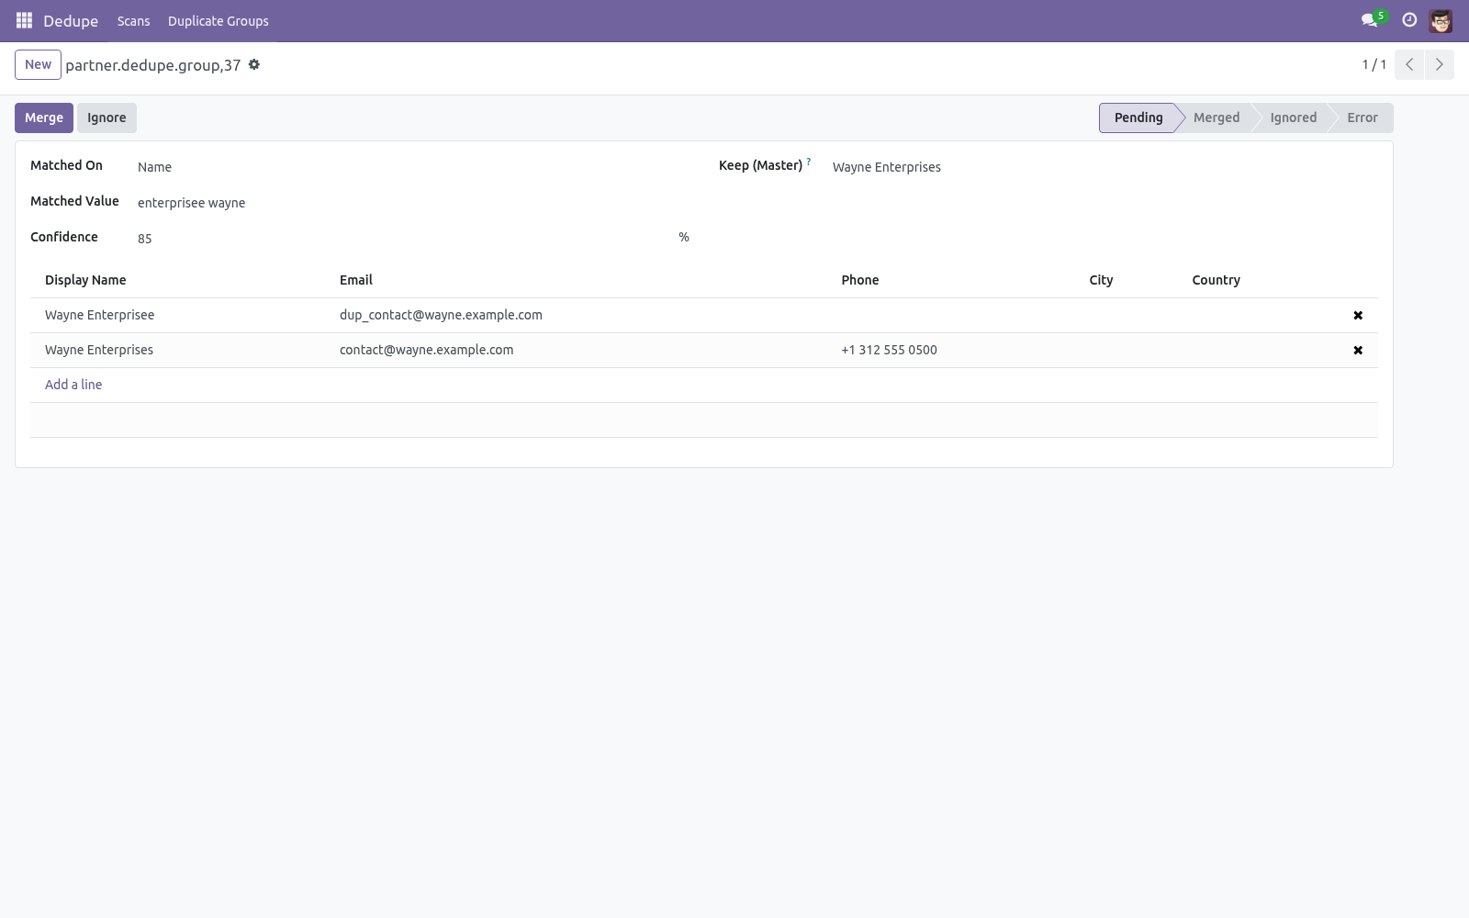Edit the Matched Value field

click(413, 203)
